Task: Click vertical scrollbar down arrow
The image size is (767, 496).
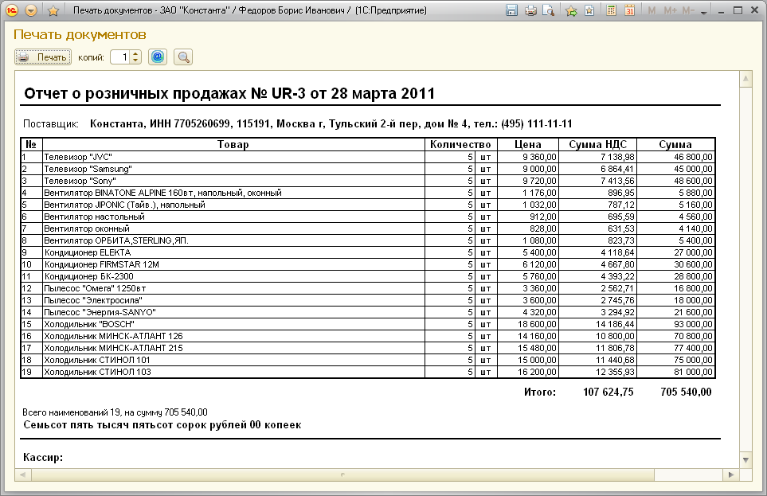Action: click(746, 460)
